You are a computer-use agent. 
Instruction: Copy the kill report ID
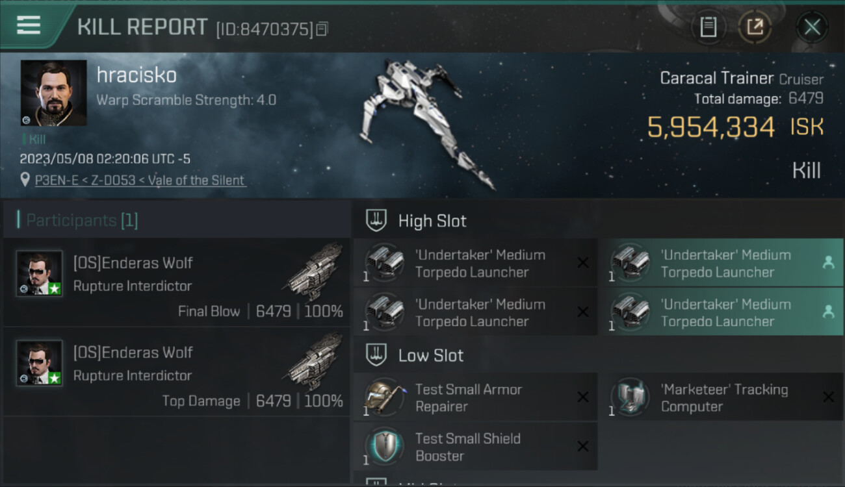(322, 29)
